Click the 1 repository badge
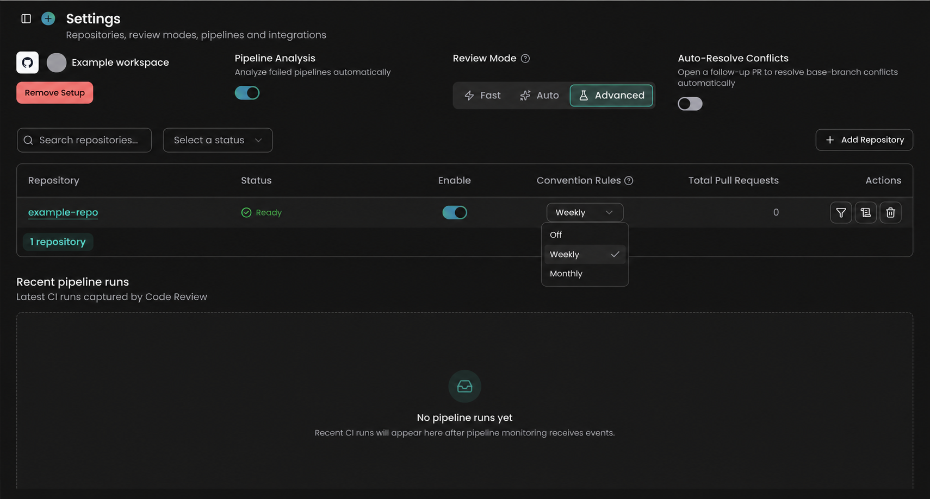 coord(58,242)
